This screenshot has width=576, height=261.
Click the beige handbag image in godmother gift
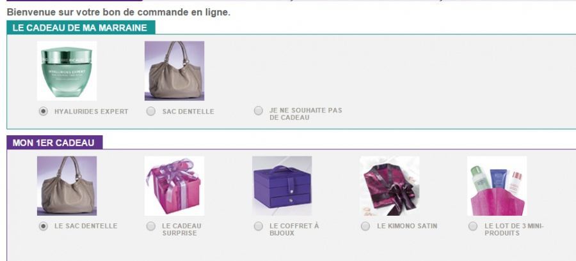click(175, 71)
